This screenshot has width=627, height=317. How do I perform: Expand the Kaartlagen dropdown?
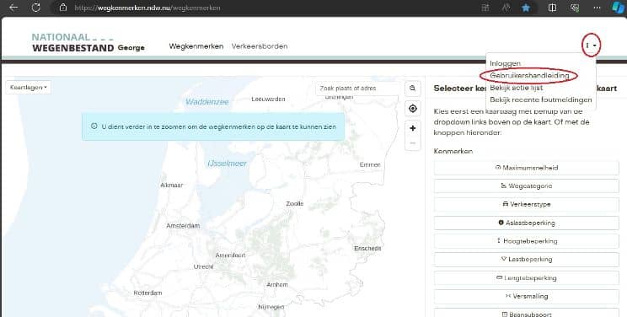click(x=28, y=87)
